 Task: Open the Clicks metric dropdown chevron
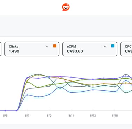[x=47, y=47]
